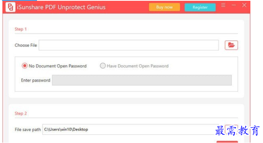The width and height of the screenshot is (263, 143).
Task: Close the PDF Unprotect Genius window
Action: tap(244, 5)
